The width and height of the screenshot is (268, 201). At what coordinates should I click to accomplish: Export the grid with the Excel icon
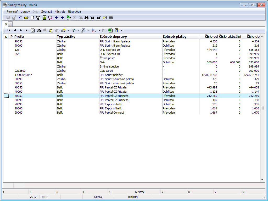(x=110, y=30)
